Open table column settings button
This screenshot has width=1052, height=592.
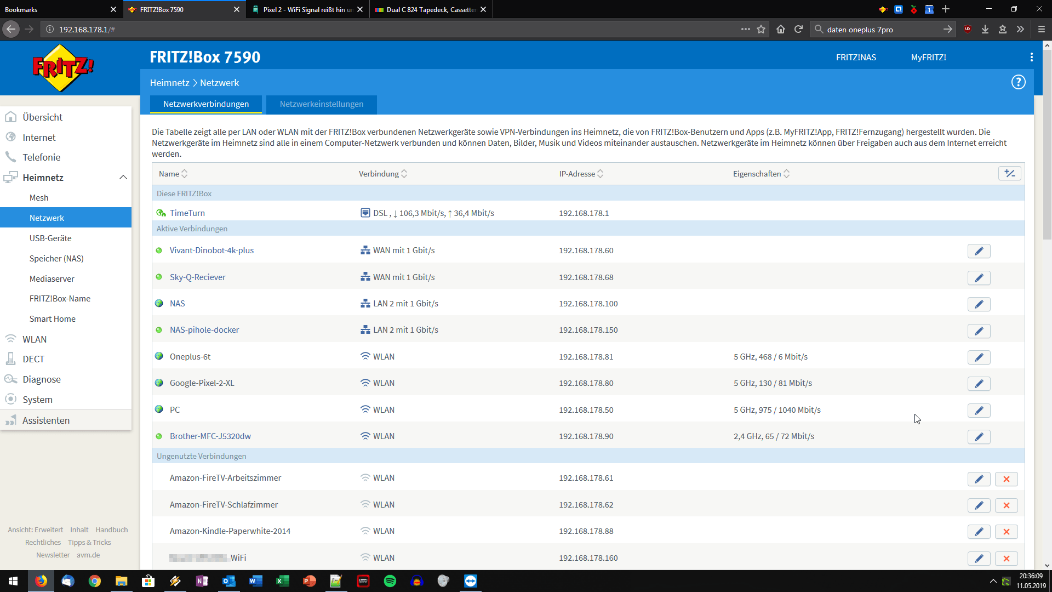[x=1009, y=174]
